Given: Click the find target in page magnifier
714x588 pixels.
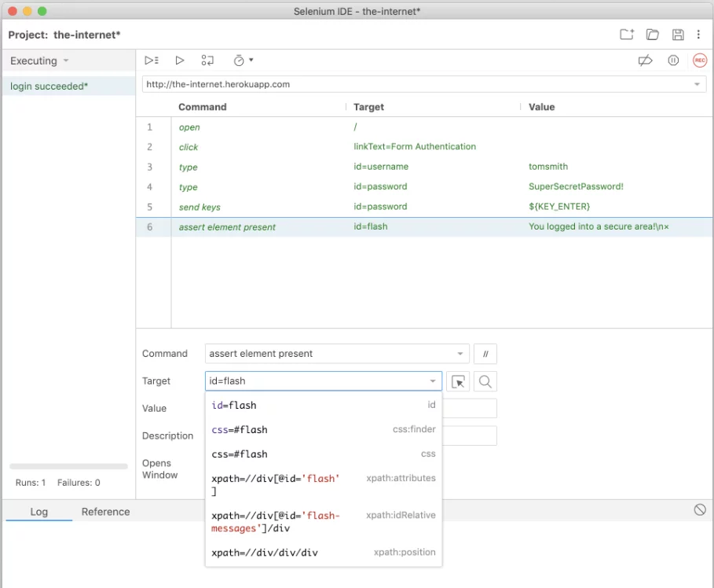Looking at the screenshot, I should pos(485,381).
